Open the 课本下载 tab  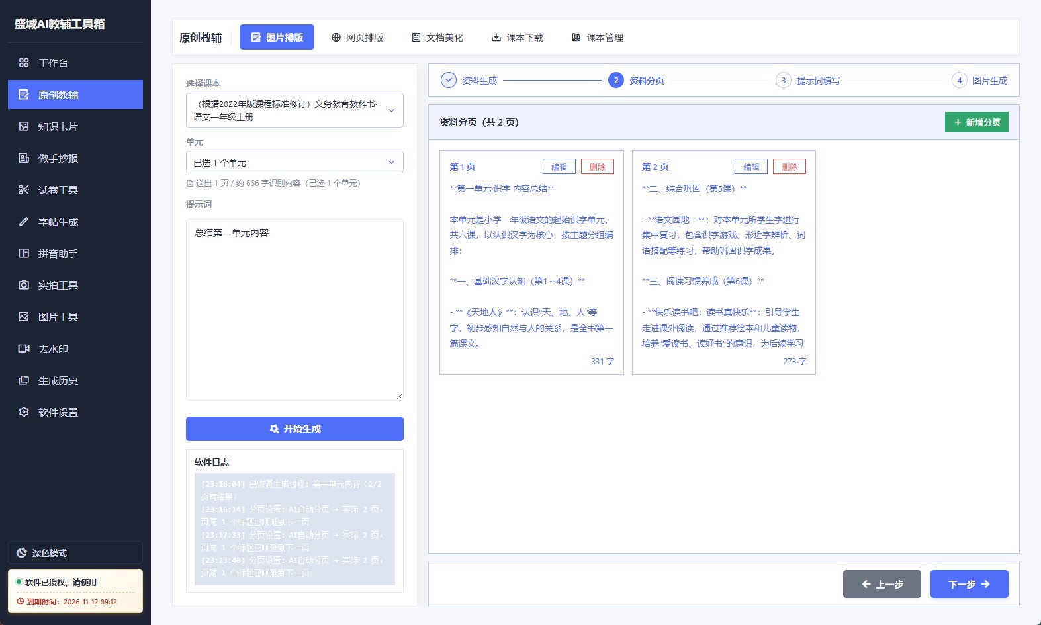[518, 38]
